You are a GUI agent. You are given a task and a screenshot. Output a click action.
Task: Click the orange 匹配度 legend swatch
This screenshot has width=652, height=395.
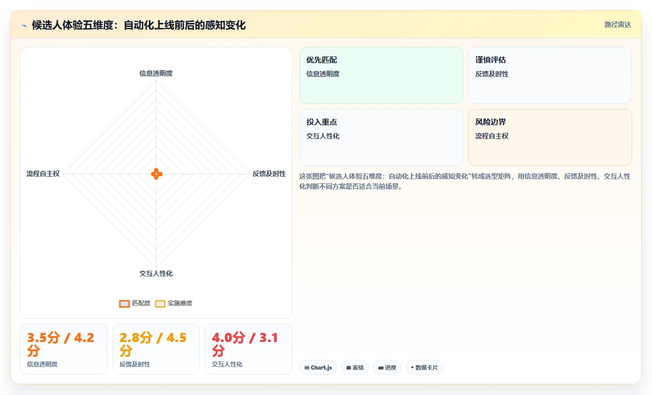124,303
